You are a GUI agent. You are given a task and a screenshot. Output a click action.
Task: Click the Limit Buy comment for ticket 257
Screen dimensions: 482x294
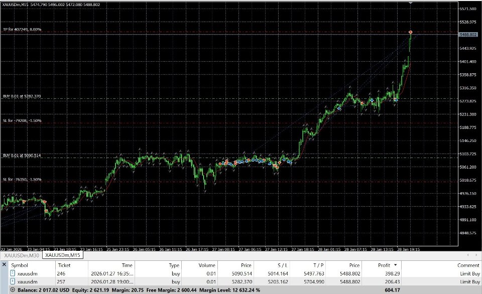[470, 282]
